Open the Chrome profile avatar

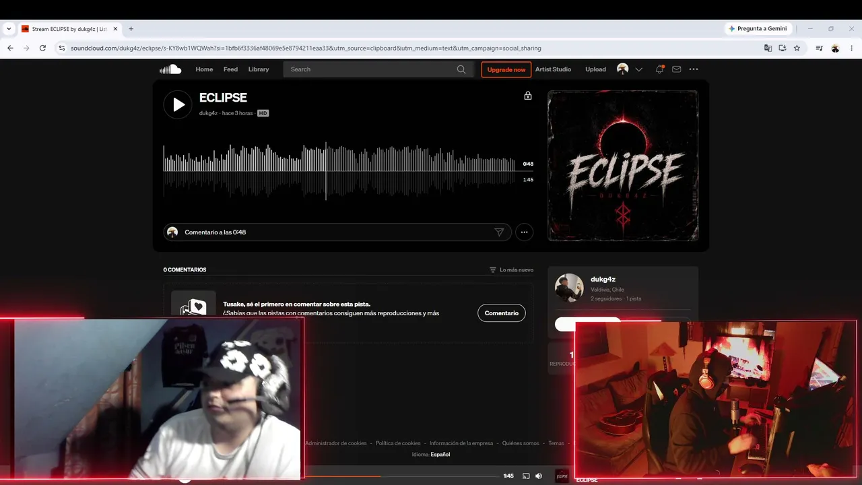pyautogui.click(x=835, y=48)
